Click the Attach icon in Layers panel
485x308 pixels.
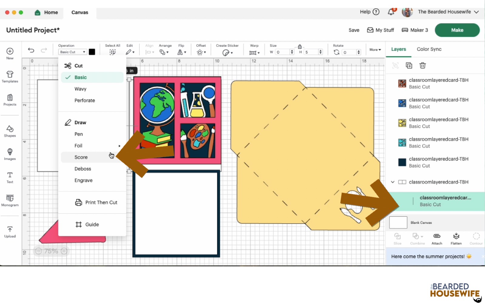436,238
